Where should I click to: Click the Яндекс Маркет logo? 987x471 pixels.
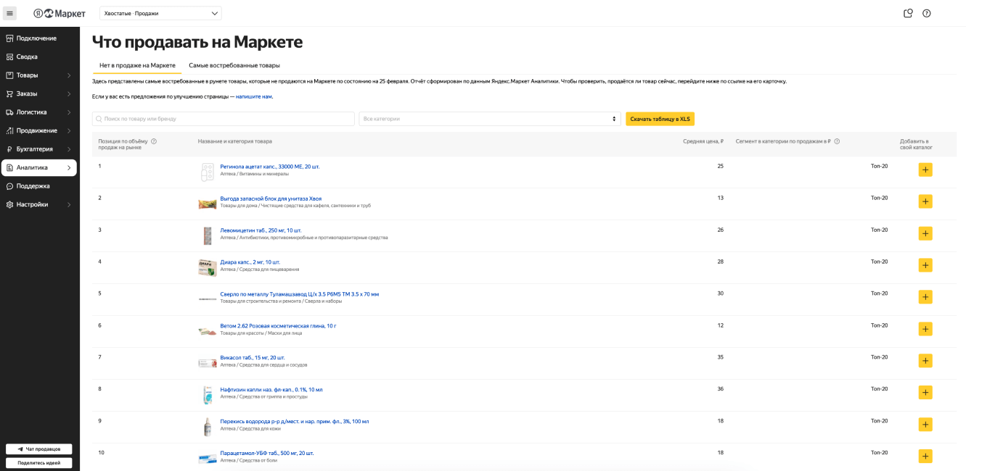pos(60,13)
